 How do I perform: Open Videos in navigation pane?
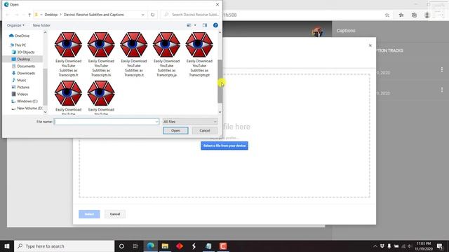point(22,94)
